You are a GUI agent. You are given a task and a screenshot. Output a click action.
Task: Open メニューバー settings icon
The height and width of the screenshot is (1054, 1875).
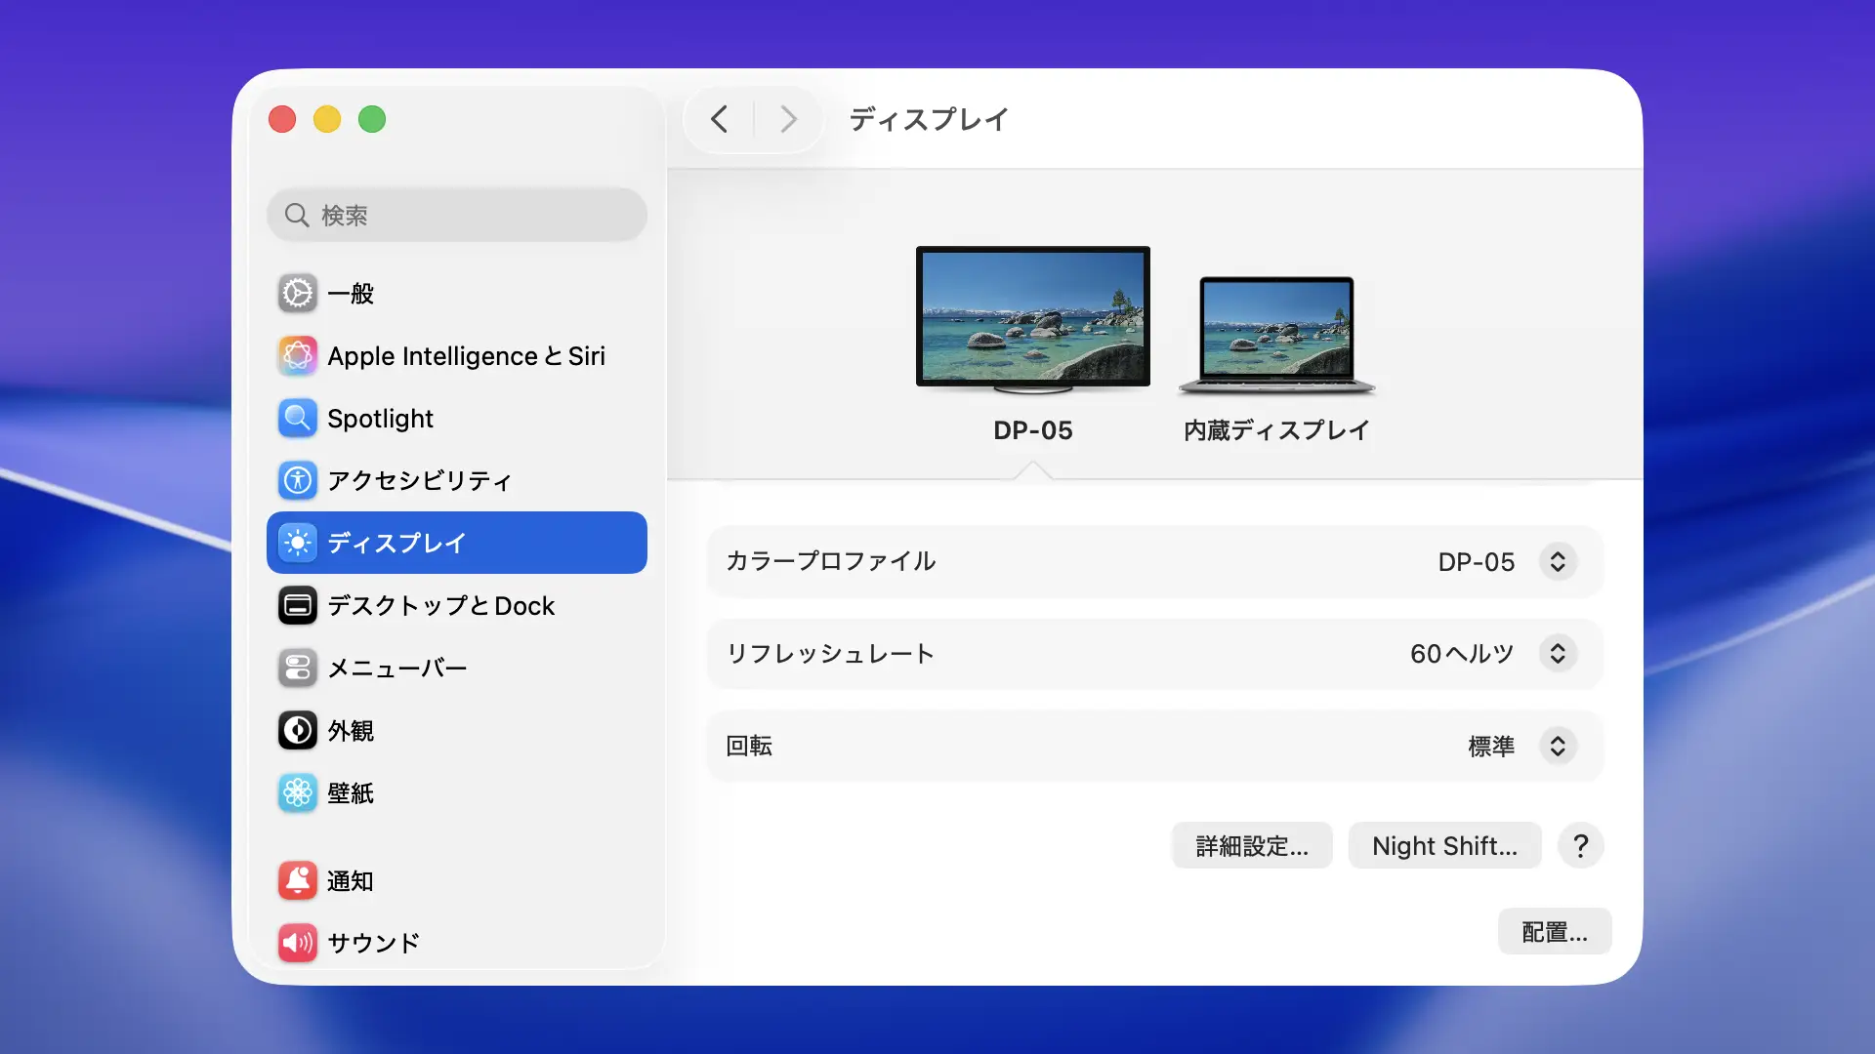pos(297,668)
